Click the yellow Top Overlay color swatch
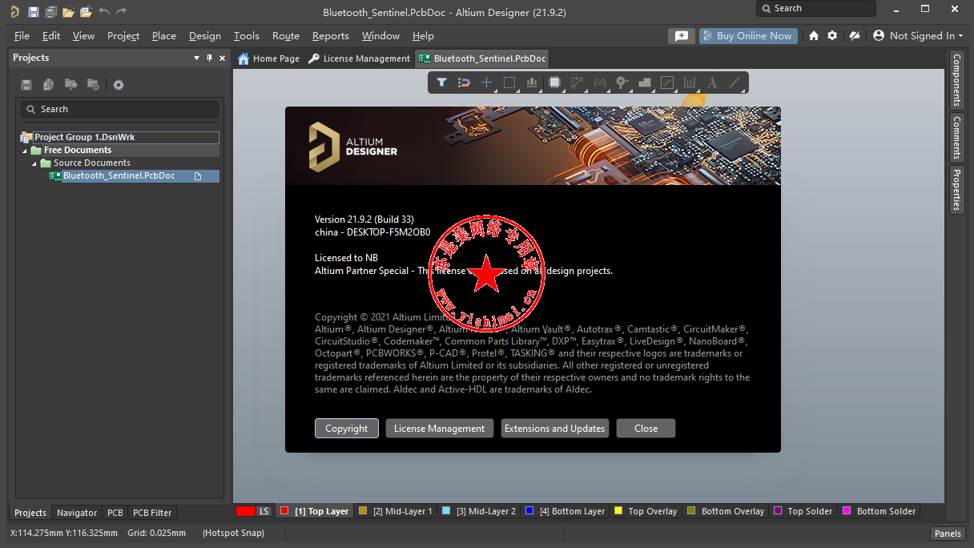This screenshot has width=974, height=548. 618,511
